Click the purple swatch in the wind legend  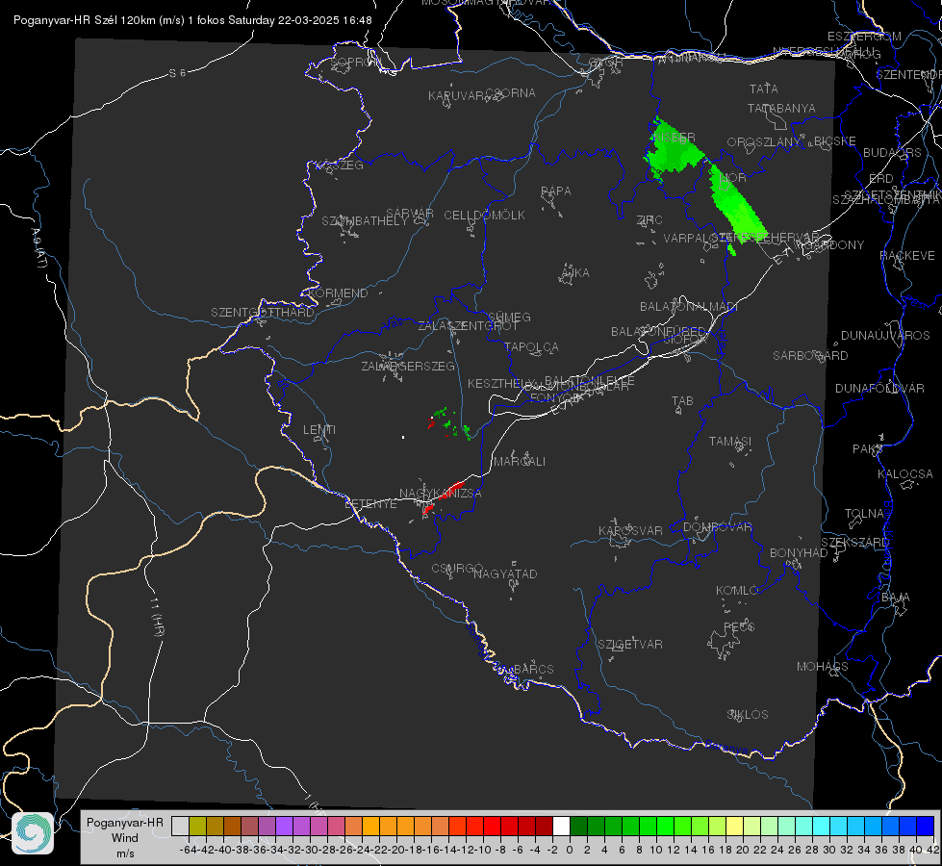[284, 826]
